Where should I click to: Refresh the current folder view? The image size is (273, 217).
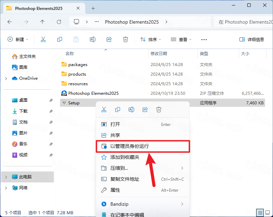59,22
